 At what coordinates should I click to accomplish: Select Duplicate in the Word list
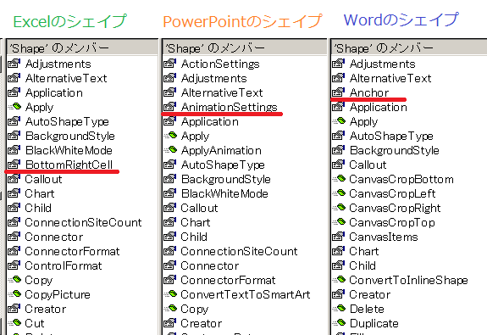374,323
